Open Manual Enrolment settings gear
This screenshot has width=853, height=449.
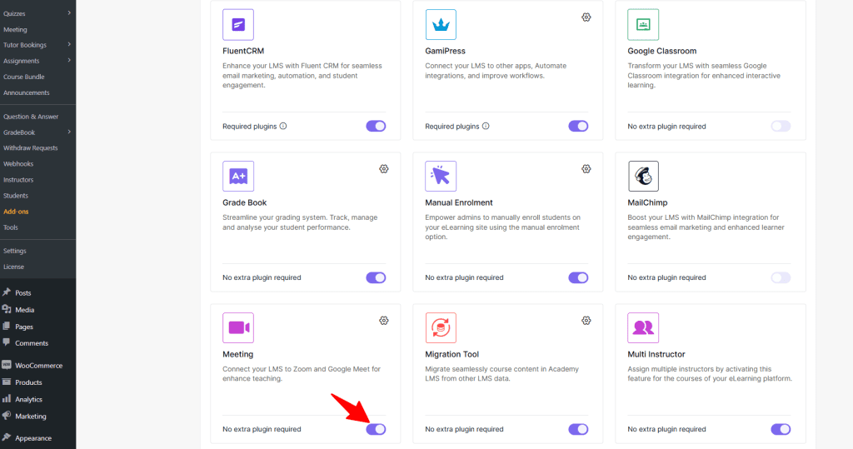click(x=586, y=169)
